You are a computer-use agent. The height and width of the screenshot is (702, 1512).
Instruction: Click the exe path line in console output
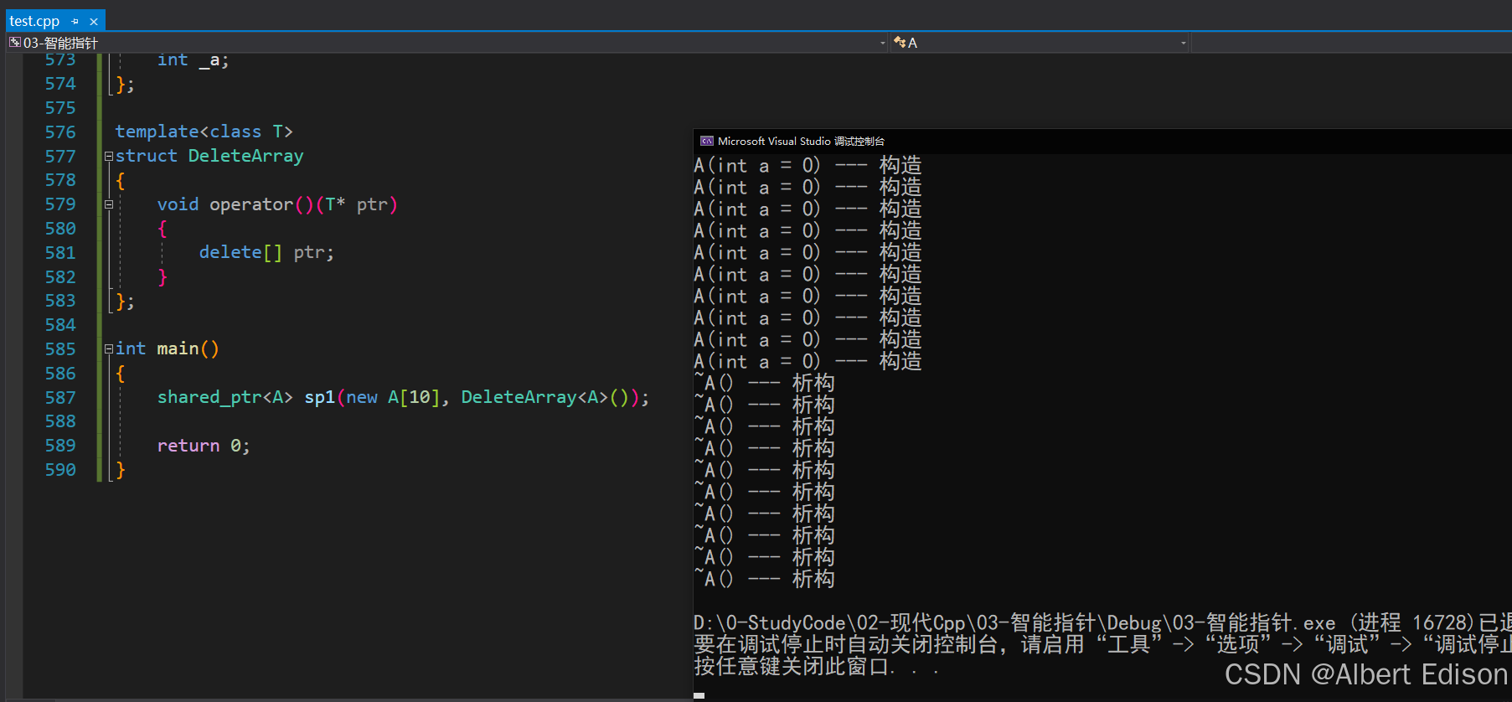(1102, 623)
